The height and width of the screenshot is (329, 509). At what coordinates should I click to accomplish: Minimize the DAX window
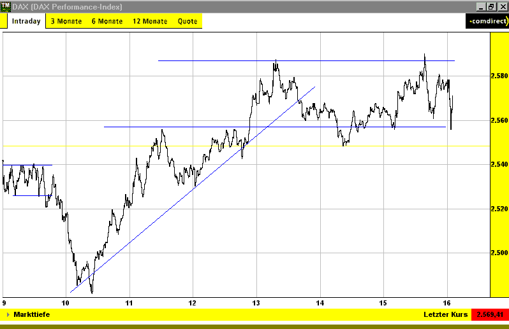482,7
